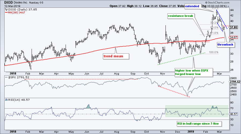Screen dimensions: 241x134
Task: Click the 61.8% Fibonacci retracement label
Action: pos(214,33)
